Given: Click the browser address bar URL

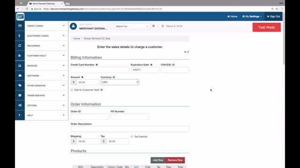Looking at the screenshot, I should pos(102,9).
